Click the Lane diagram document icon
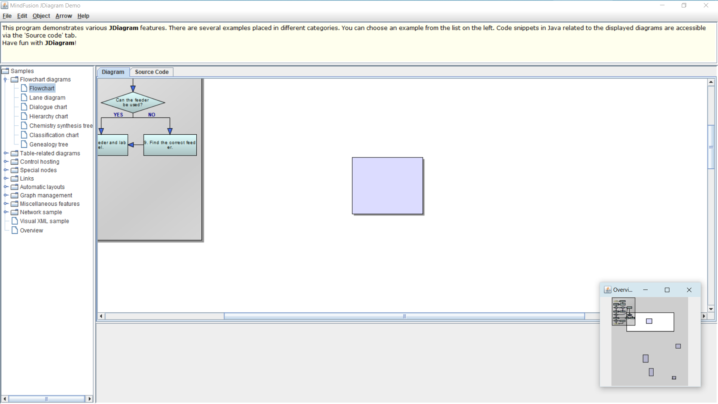 pyautogui.click(x=24, y=98)
